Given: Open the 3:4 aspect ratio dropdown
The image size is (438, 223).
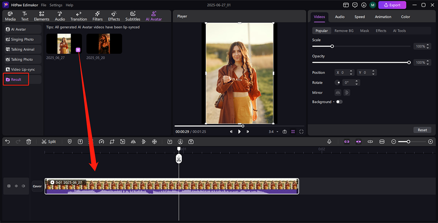Looking at the screenshot, I should (x=273, y=131).
